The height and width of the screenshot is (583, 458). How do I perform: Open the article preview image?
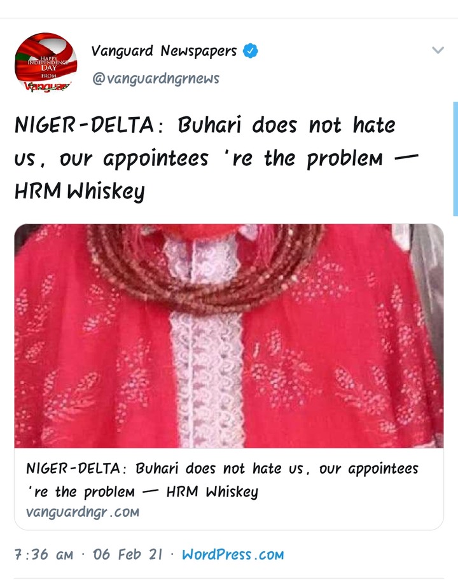click(229, 336)
